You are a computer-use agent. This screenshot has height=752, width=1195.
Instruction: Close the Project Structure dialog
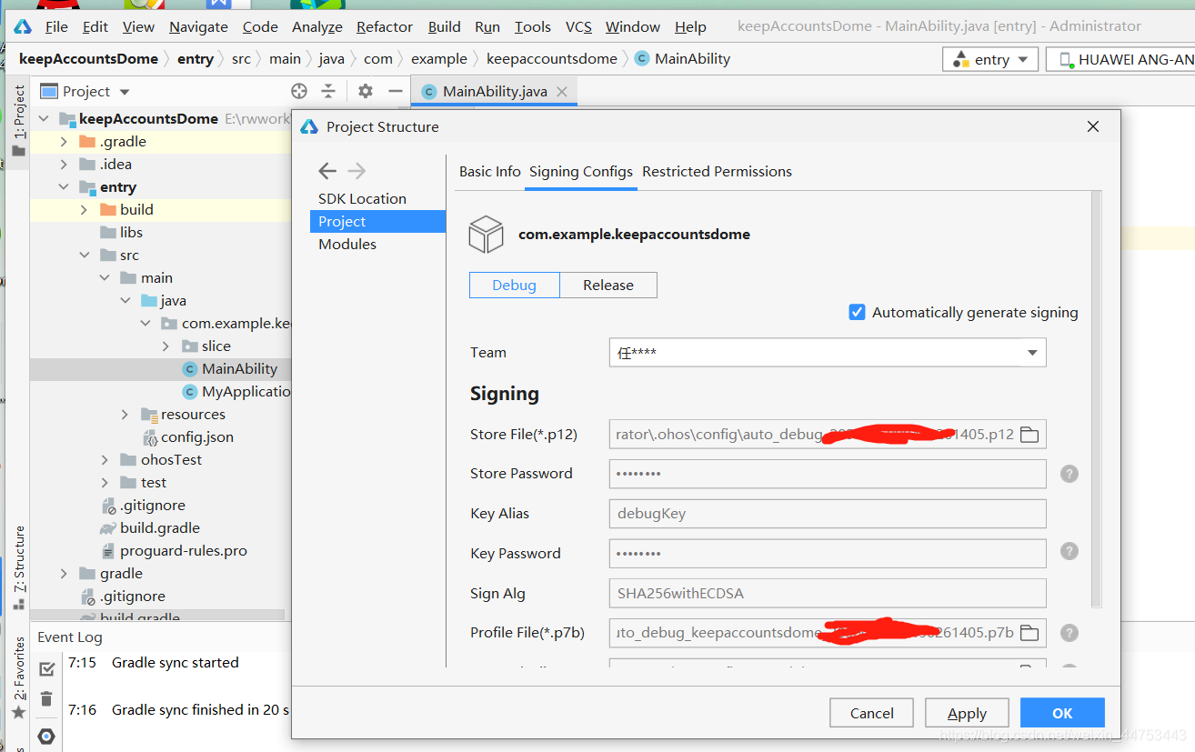(x=1093, y=127)
